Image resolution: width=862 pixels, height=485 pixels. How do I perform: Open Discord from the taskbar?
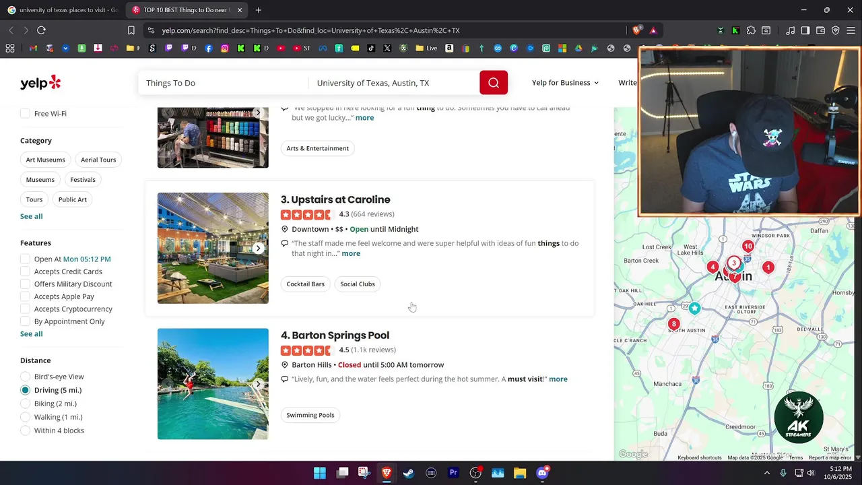[542, 473]
